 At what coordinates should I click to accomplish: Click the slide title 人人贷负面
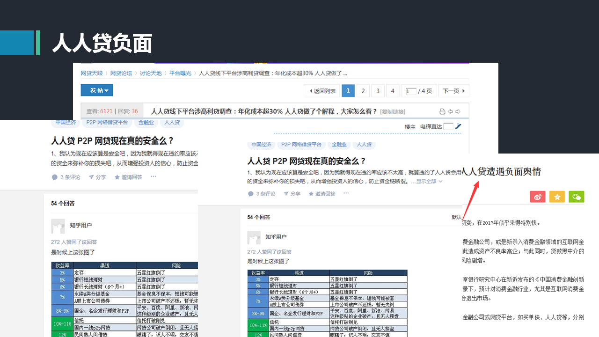point(102,43)
